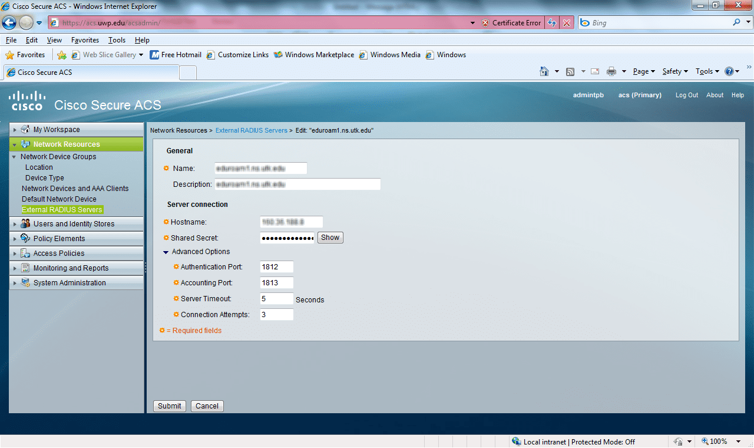
Task: Click the System Administration icon
Action: tap(25, 283)
